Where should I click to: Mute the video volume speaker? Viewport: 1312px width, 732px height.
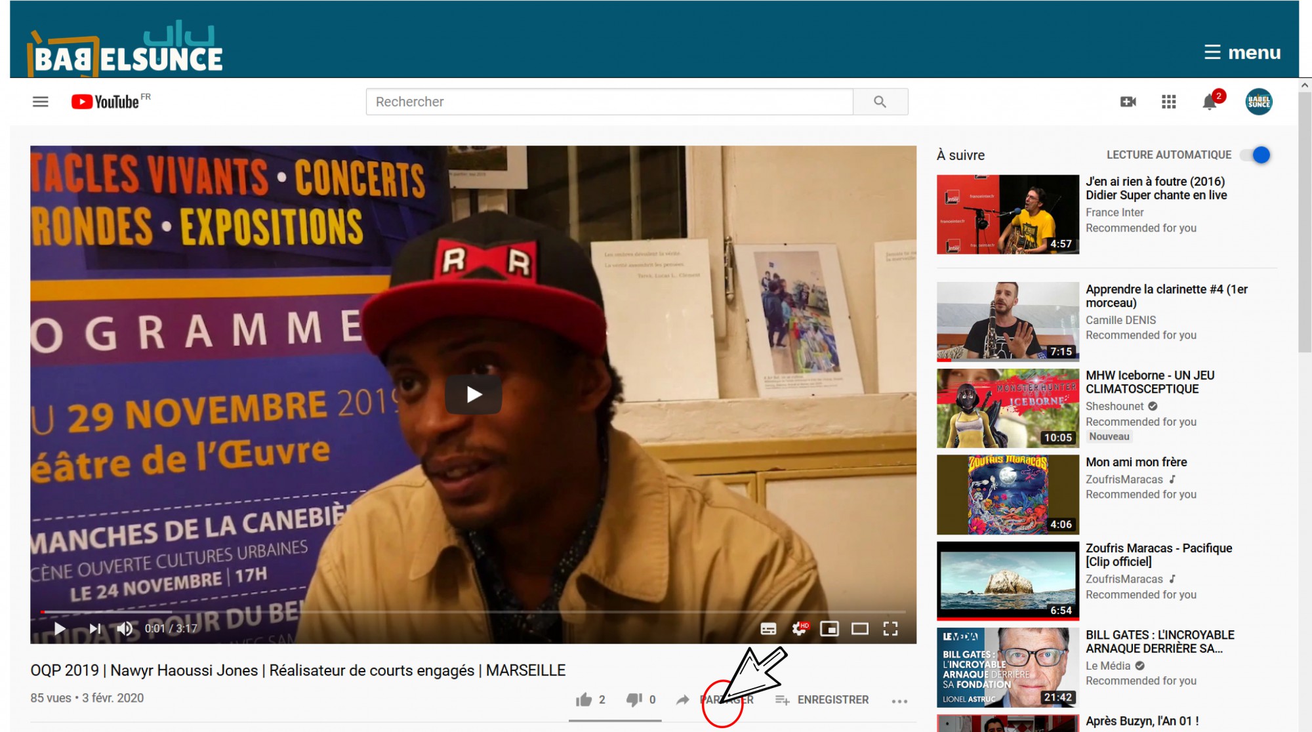[x=125, y=628]
